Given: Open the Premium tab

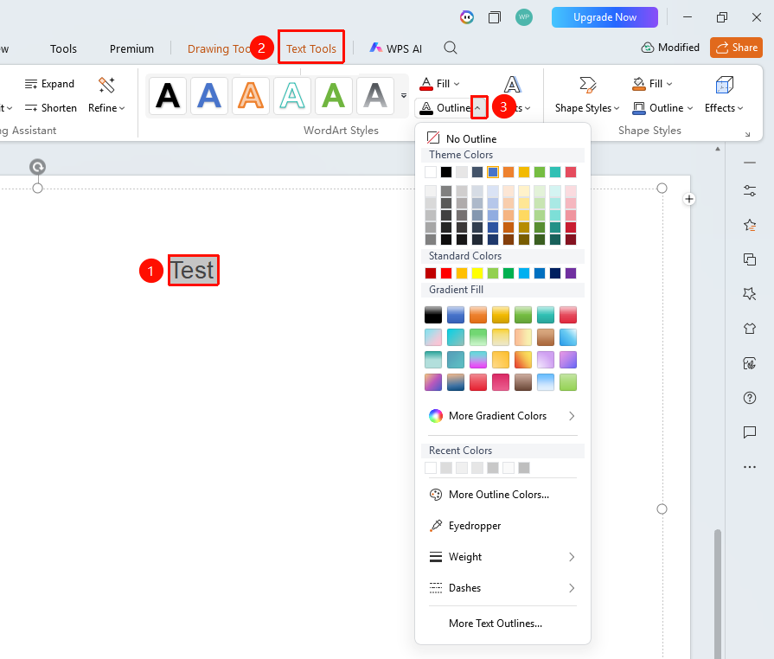Looking at the screenshot, I should (x=131, y=49).
